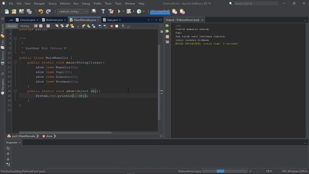Screen dimensions: 309x174
Task: Click show method breadcrumb
Action: point(49,136)
